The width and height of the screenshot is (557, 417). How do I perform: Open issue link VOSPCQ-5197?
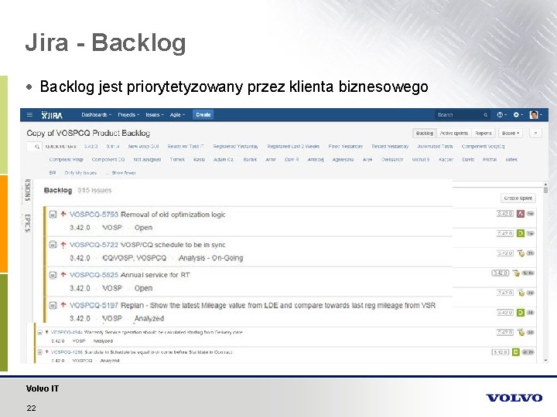pos(94,305)
